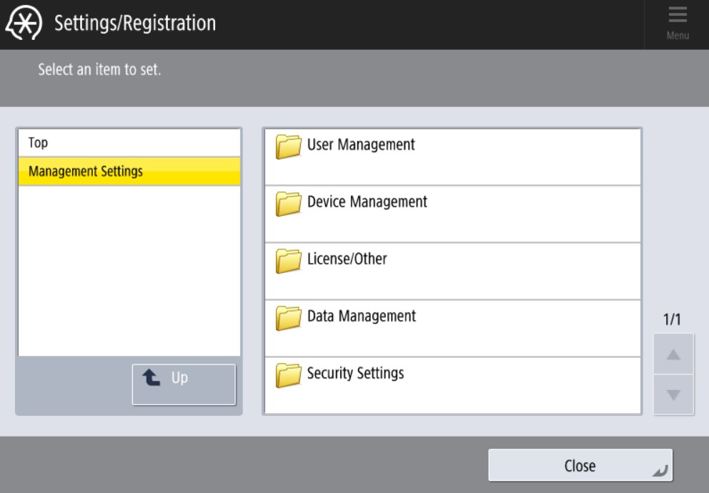The image size is (709, 493).
Task: Click the Device Management folder icon
Action: 288,204
